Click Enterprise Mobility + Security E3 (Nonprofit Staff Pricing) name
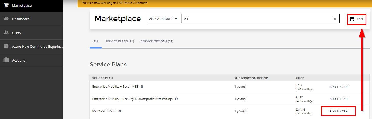Screen dimensions: 372x119 (x=132, y=99)
